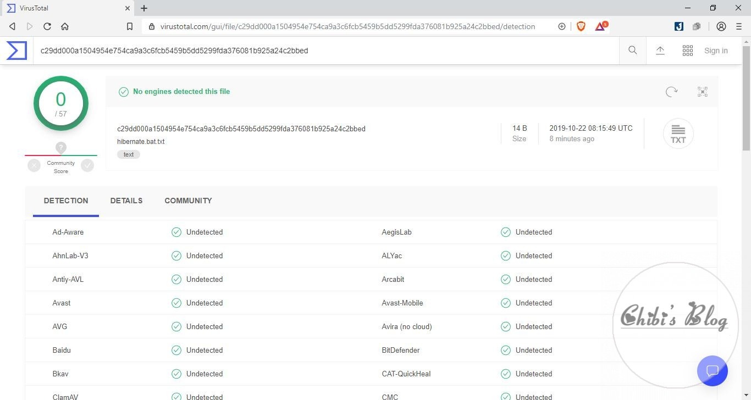Click the Antiy-AVL engine name
The width and height of the screenshot is (751, 400).
click(68, 279)
